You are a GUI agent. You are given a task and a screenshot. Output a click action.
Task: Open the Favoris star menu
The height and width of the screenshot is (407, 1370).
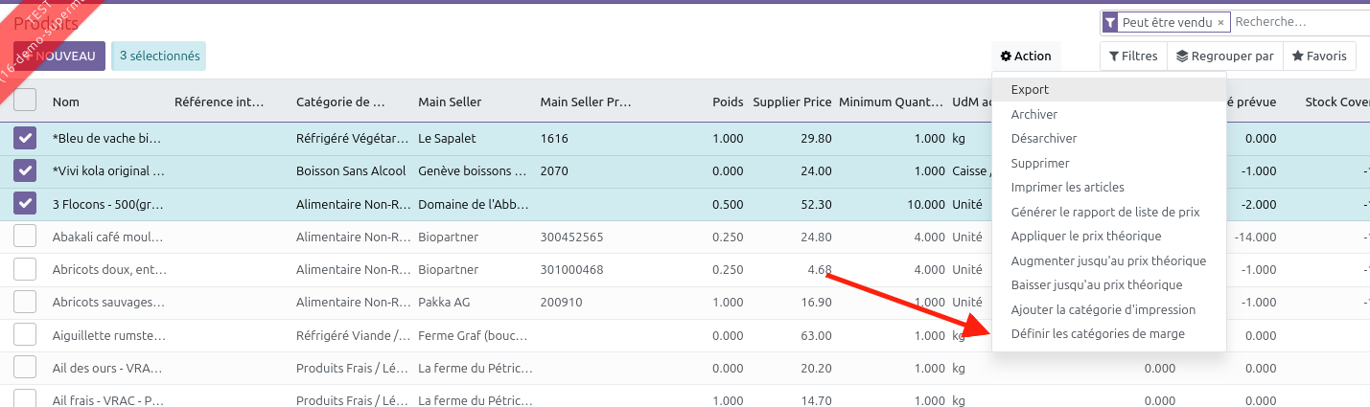click(x=1319, y=57)
